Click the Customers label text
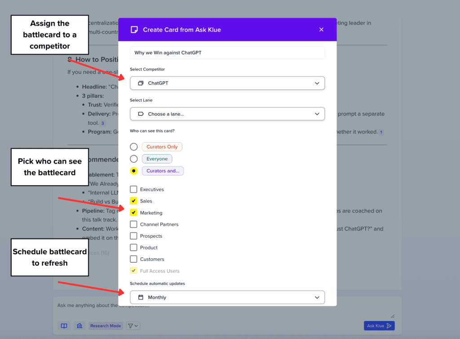460x339 pixels. [152, 259]
